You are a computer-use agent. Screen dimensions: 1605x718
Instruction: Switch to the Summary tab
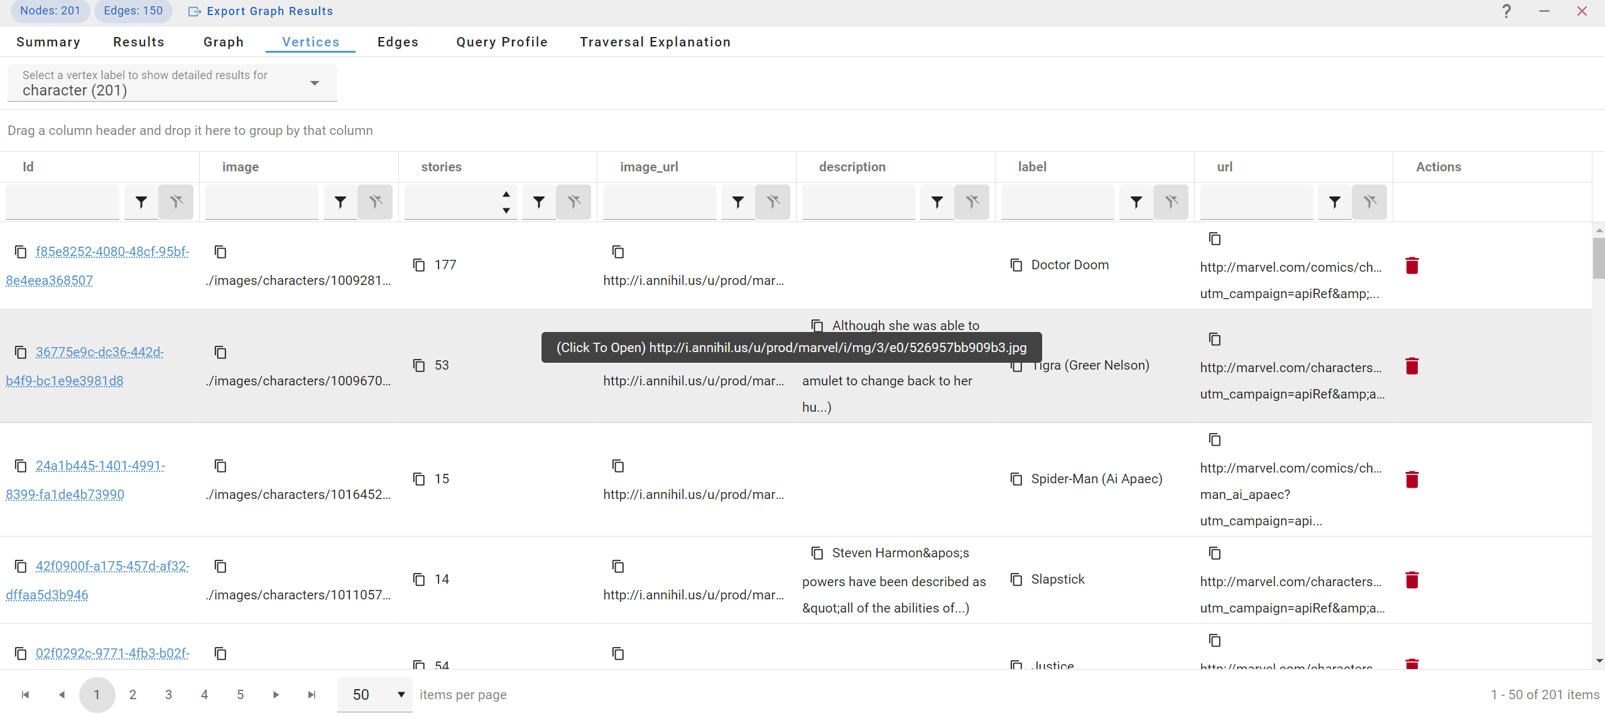point(48,42)
